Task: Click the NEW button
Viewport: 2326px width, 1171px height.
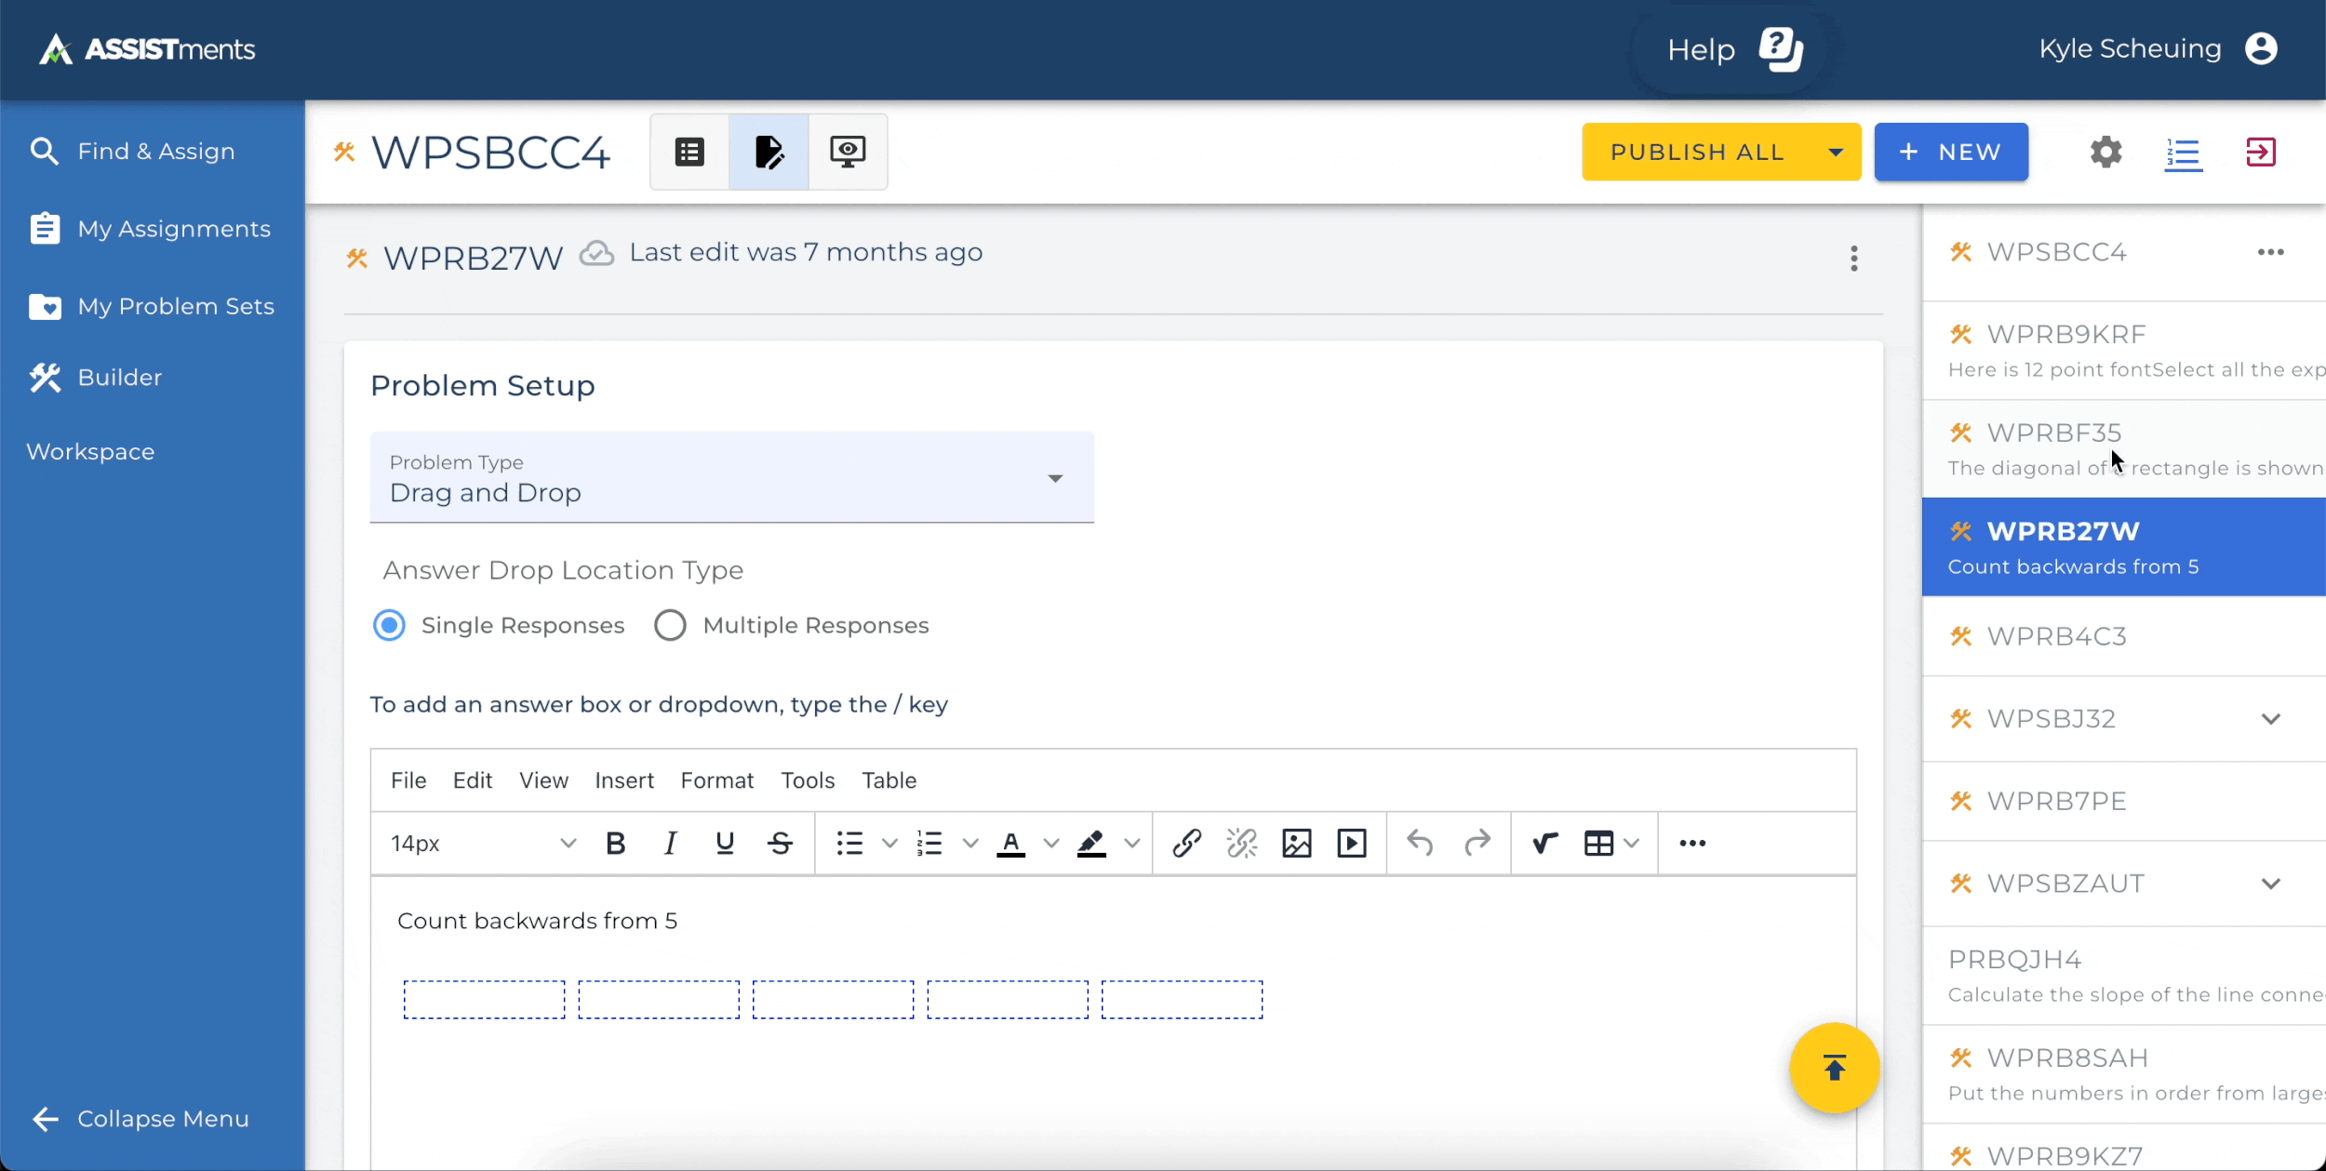Action: 1950,152
